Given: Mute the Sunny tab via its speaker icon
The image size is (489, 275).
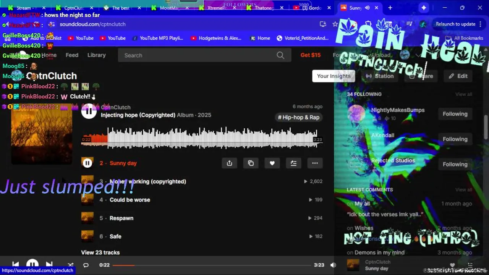Looking at the screenshot, I should pos(368,8).
